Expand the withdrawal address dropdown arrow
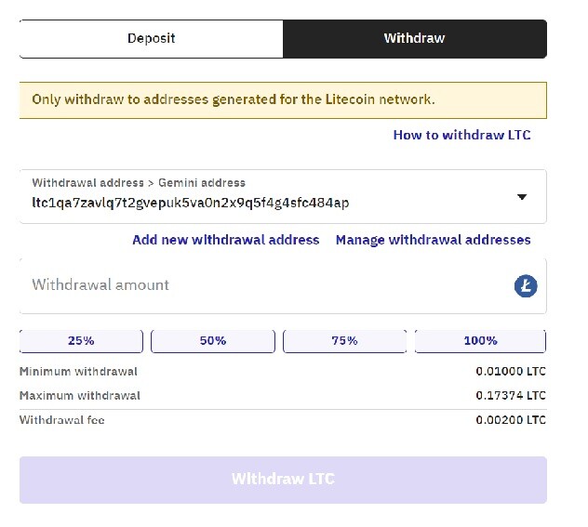Screen dimensions: 588x527 click(522, 197)
